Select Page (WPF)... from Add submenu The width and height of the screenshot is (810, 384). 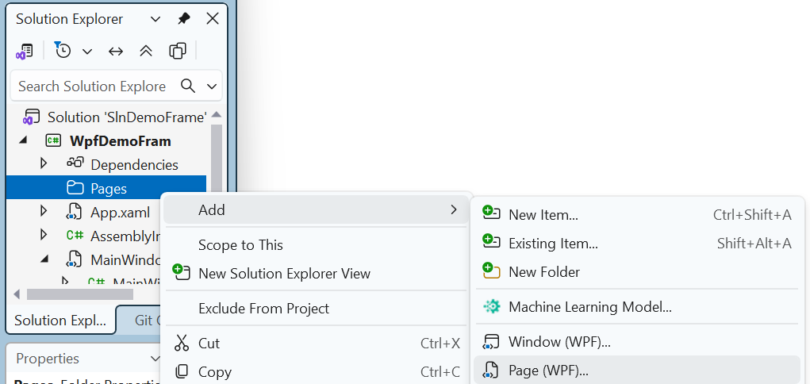coord(548,370)
